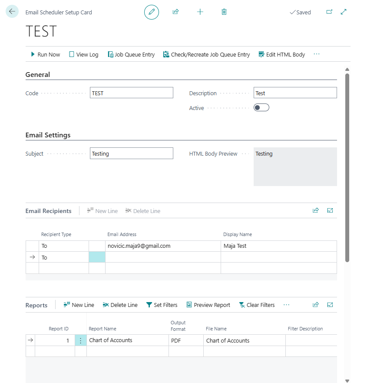
Task: Click the Report ID column header
Action: point(59,329)
